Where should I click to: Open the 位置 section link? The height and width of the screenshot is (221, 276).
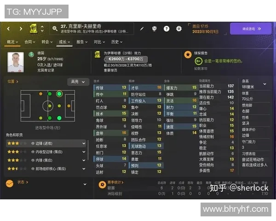click(13, 81)
